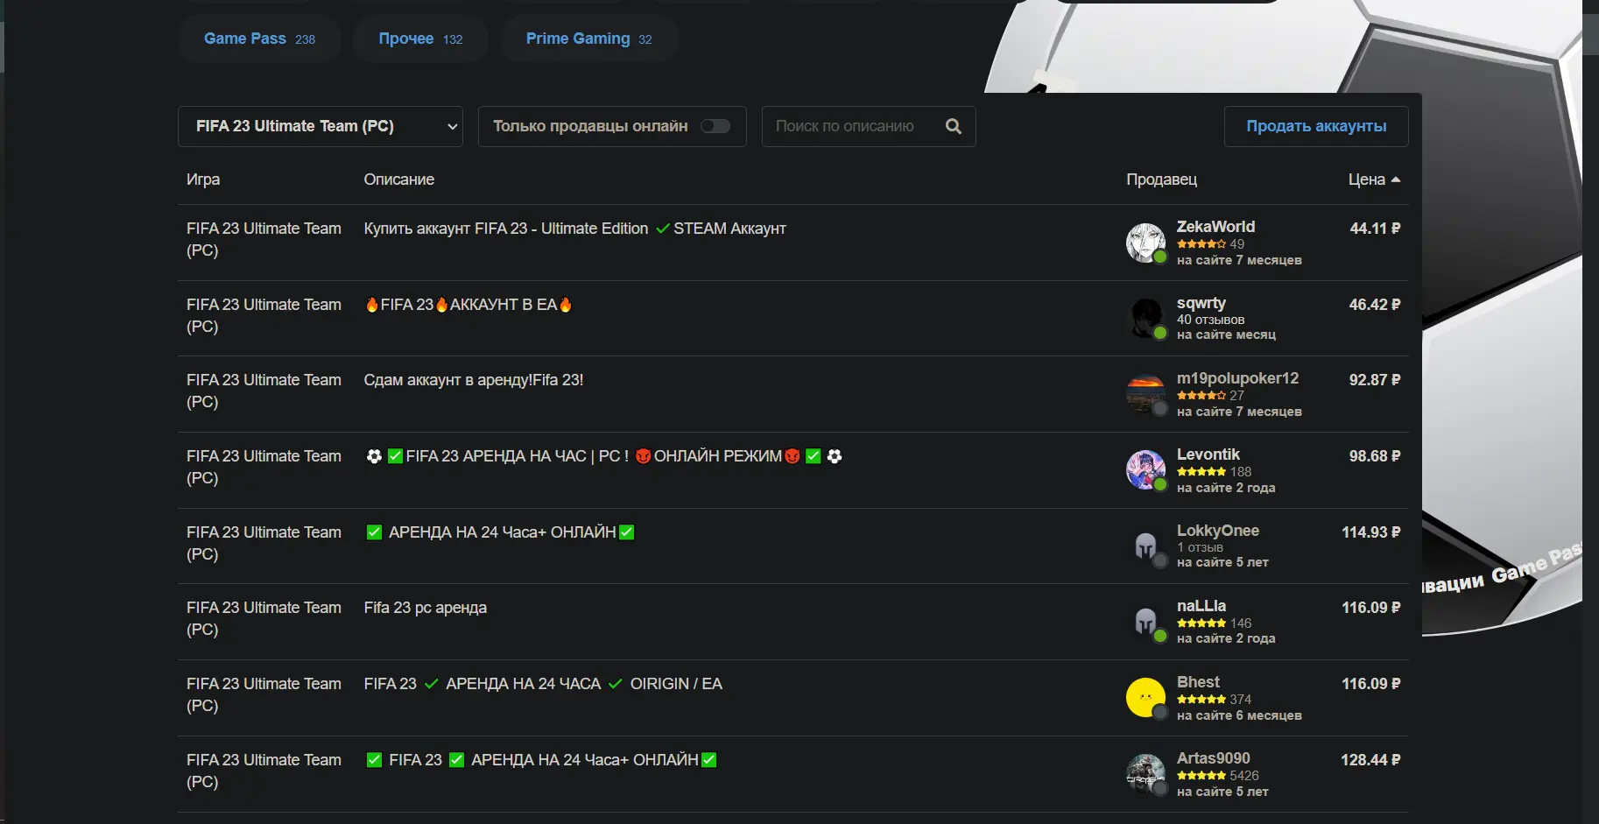1599x824 pixels.
Task: Open m19polupoker12 seller name link
Action: 1237,378
